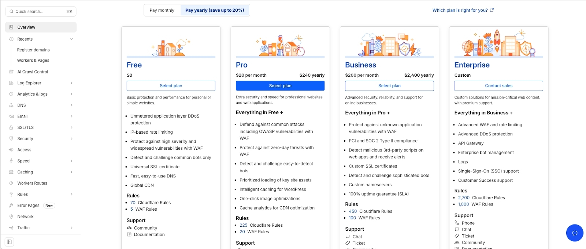Go to Workers & Pages

pos(33,61)
